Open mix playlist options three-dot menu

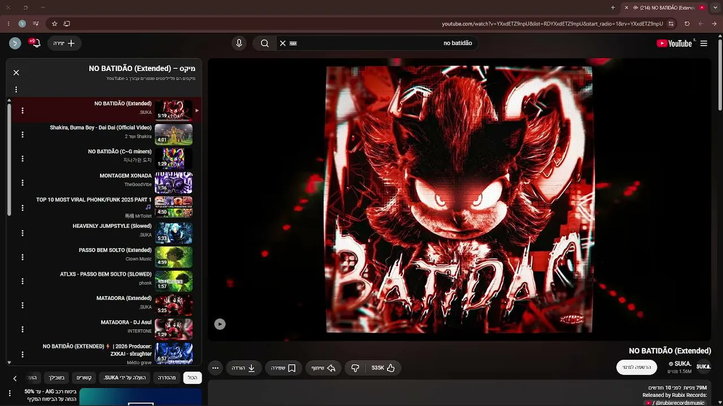[16, 90]
